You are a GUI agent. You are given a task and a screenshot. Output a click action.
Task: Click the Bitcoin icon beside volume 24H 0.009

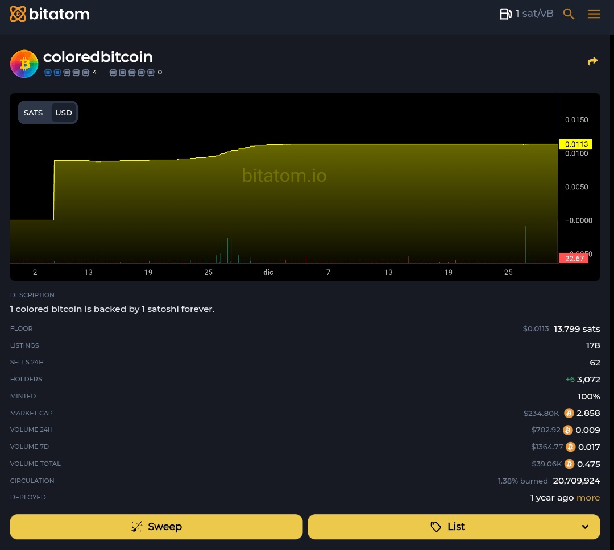pyautogui.click(x=568, y=430)
